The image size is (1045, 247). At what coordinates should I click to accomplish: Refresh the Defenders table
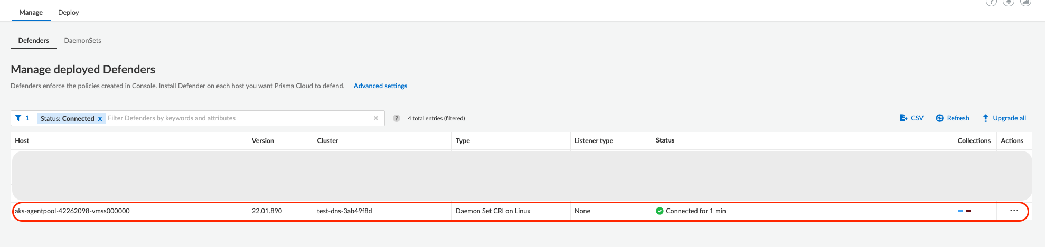click(x=953, y=118)
